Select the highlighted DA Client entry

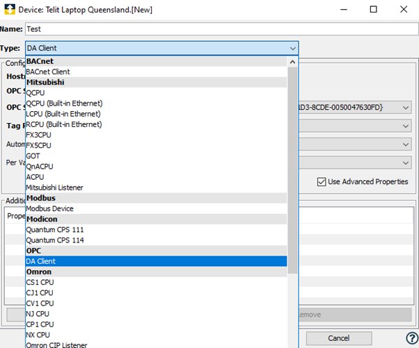tap(157, 261)
